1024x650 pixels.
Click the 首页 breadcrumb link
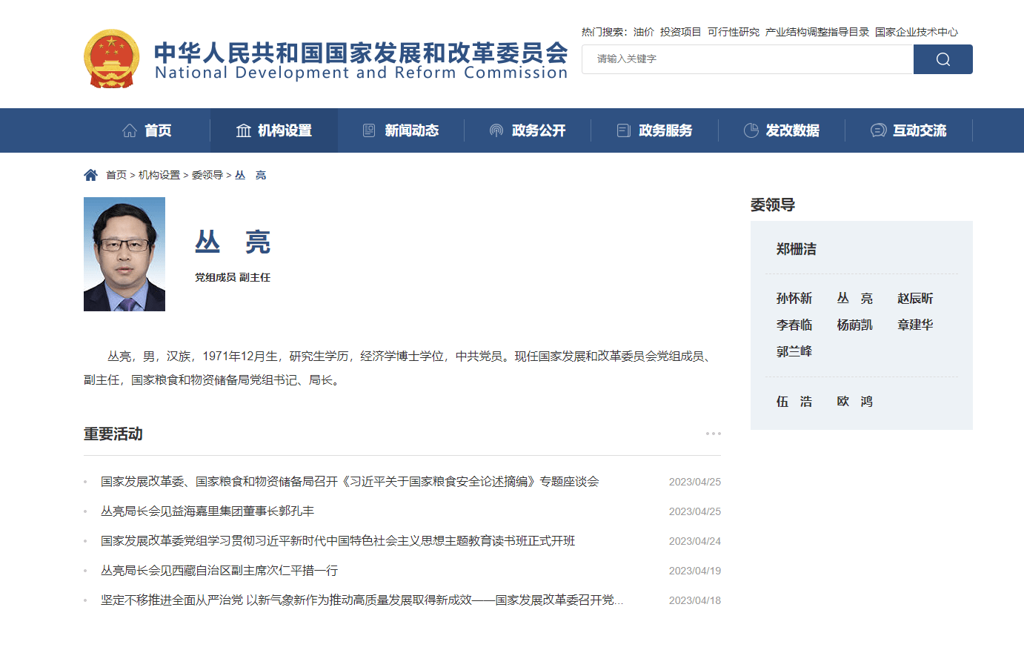coord(116,175)
